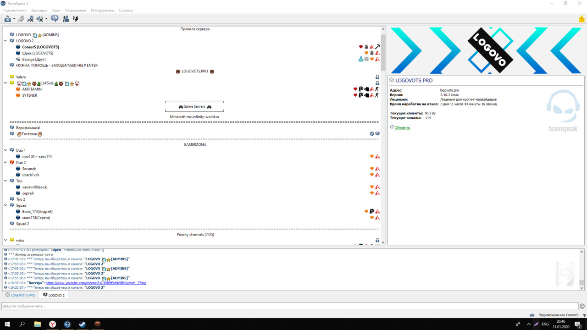The image size is (587, 330).
Task: Click the Обновить refresh link
Action: tap(402, 127)
